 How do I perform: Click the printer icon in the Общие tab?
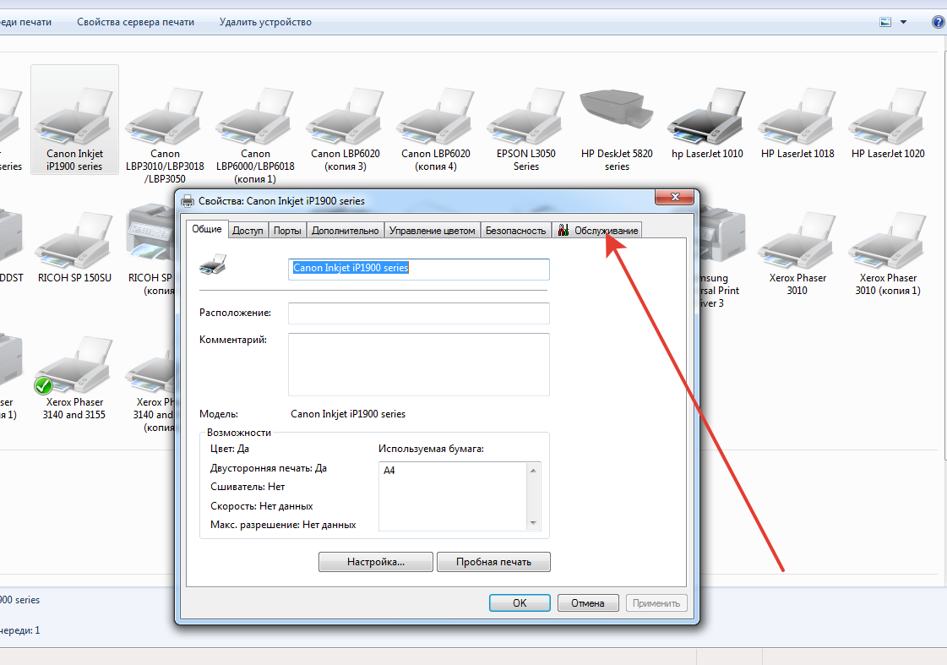[213, 264]
